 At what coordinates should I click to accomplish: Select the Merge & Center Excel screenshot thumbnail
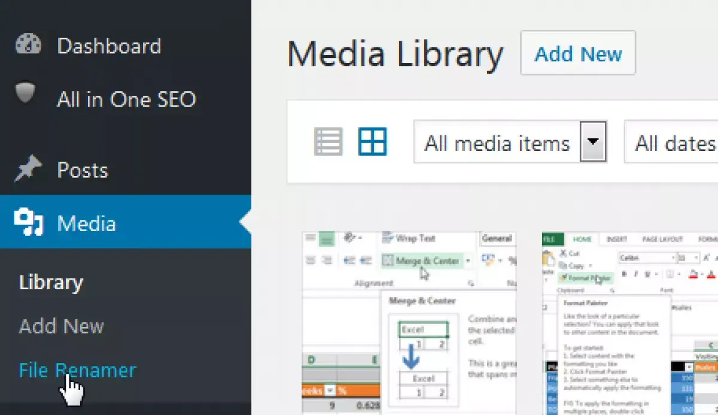(409, 323)
